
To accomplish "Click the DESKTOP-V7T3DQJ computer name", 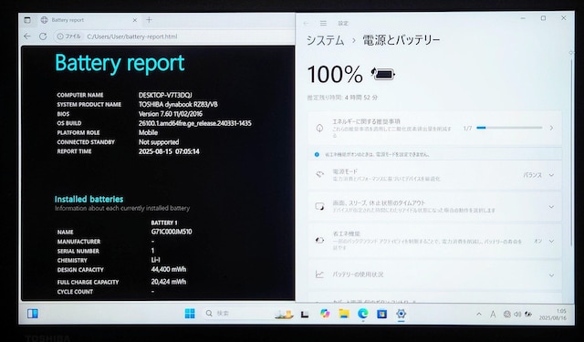I will coord(165,95).
